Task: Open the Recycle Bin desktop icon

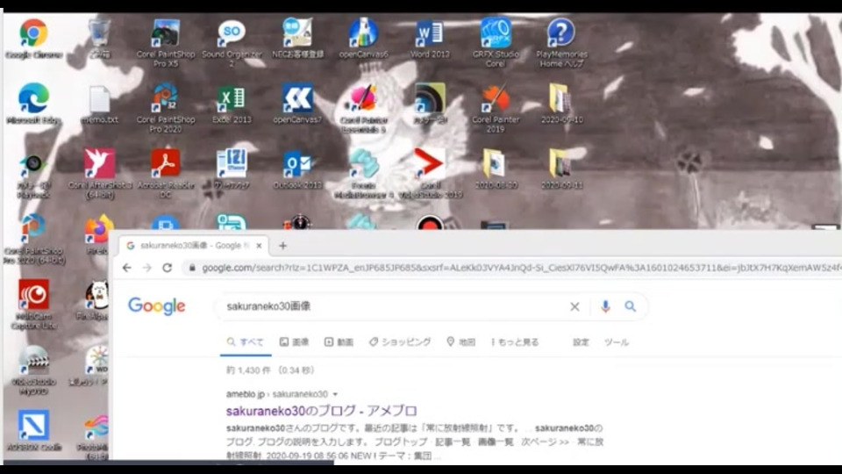Action: (x=99, y=38)
